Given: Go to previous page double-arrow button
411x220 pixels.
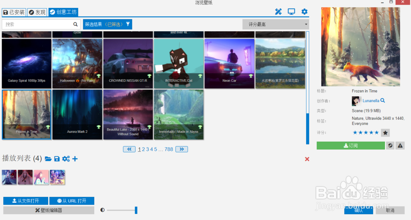Looking at the screenshot, I should (129, 149).
